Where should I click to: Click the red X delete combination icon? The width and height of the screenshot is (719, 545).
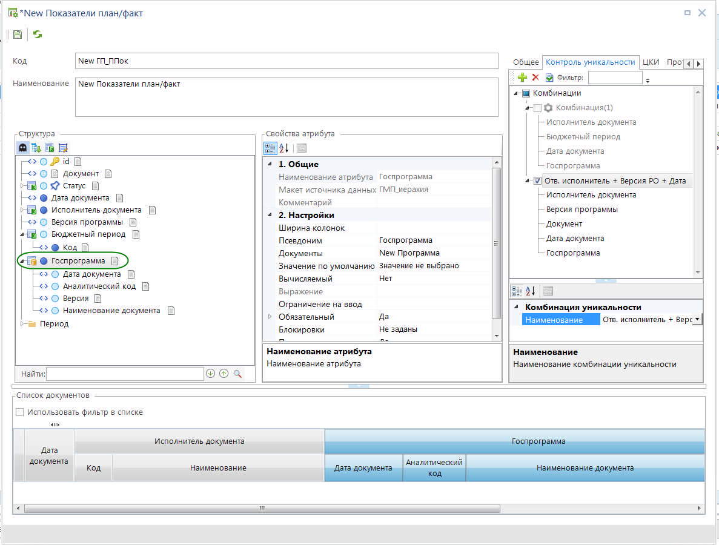pyautogui.click(x=535, y=78)
